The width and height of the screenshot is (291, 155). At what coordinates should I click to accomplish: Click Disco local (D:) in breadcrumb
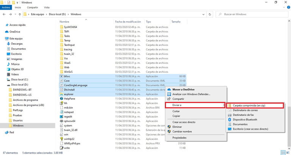point(57,14)
